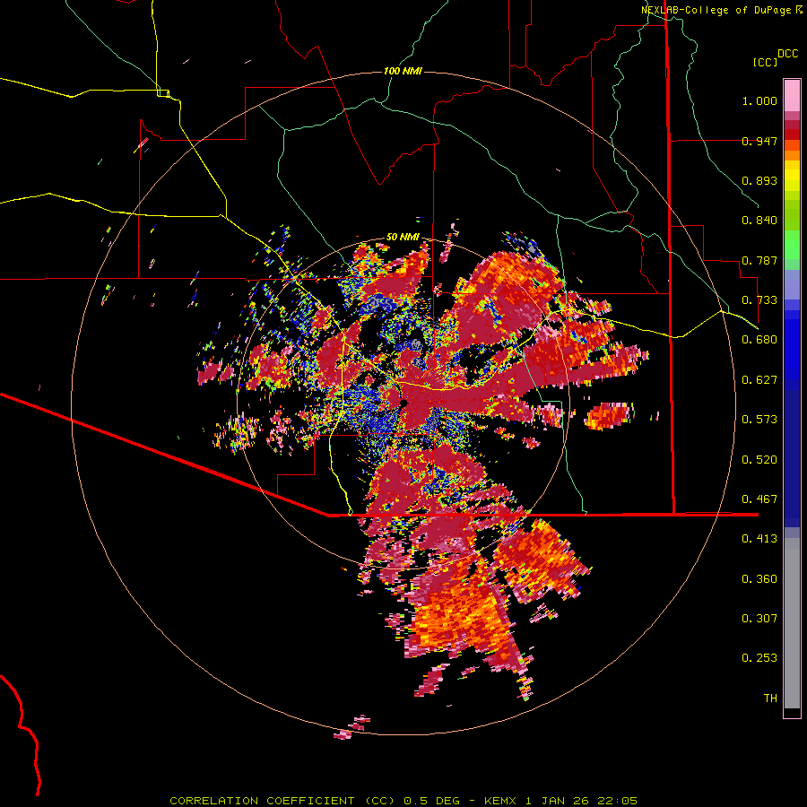
Task: Click the 0.520 value on the color scale
Action: [x=759, y=460]
